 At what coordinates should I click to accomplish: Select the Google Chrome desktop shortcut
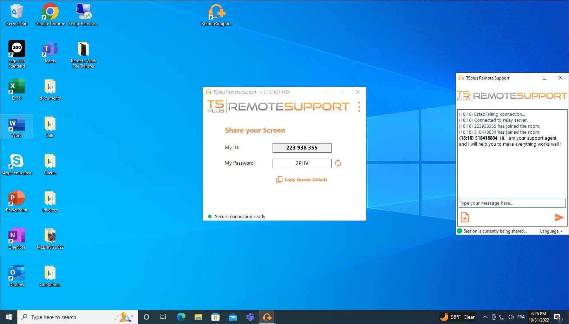tap(50, 15)
